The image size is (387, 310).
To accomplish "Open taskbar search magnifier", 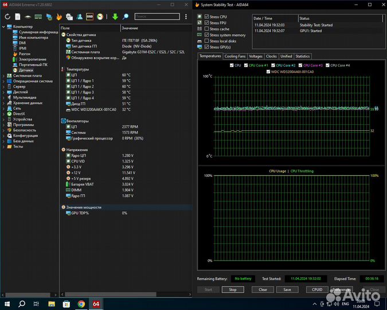I will pos(22,304).
